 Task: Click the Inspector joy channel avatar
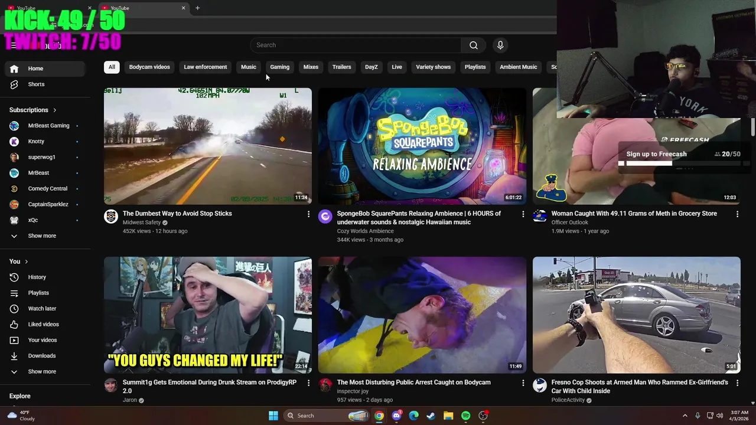coord(325,385)
